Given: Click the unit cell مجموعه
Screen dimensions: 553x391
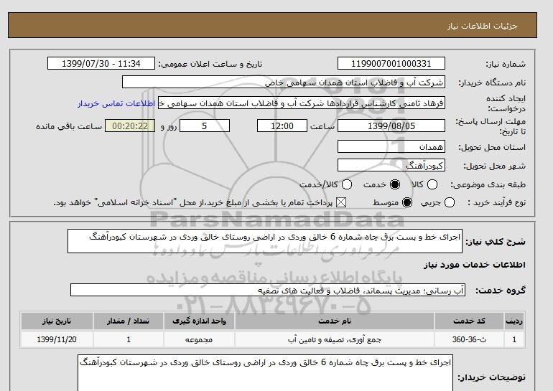Looking at the screenshot, I should click(199, 339).
